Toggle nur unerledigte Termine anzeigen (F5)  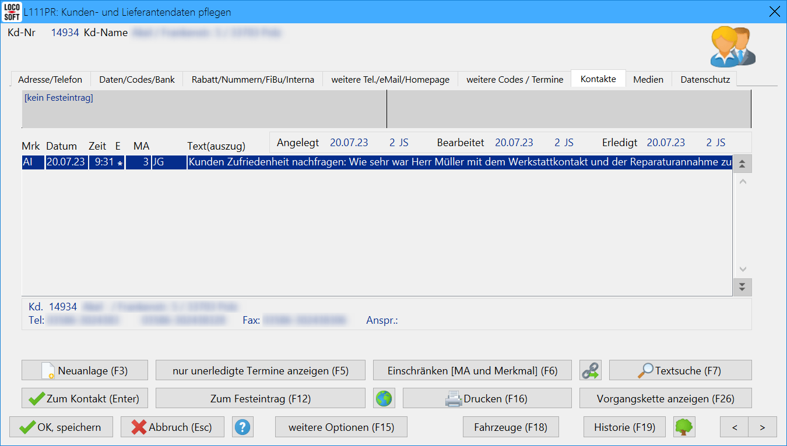coord(260,370)
